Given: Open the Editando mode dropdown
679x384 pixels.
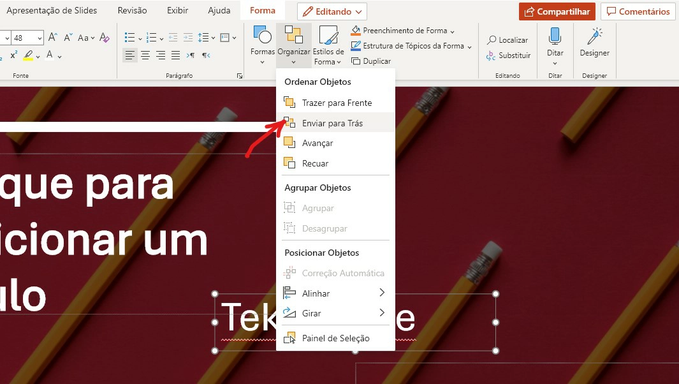Looking at the screenshot, I should tap(332, 11).
